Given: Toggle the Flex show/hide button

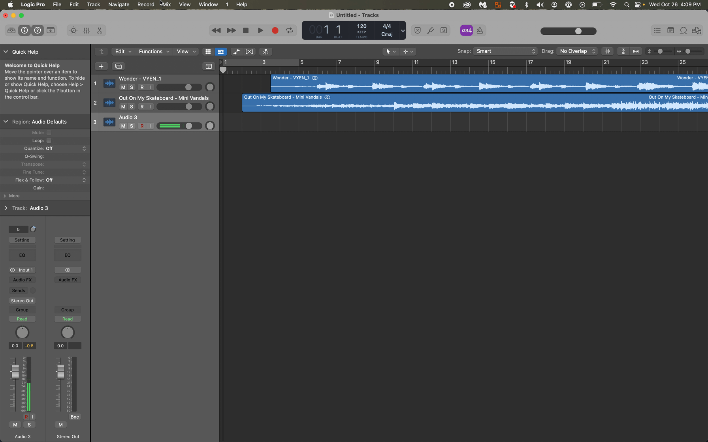Looking at the screenshot, I should [x=249, y=52].
